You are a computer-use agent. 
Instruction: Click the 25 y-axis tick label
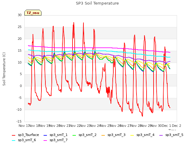[x=19, y=27]
